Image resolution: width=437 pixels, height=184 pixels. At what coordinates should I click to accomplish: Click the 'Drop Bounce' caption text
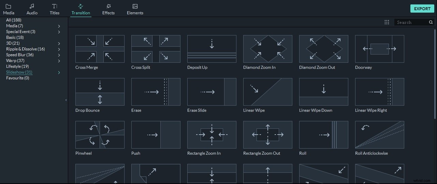[88, 110]
